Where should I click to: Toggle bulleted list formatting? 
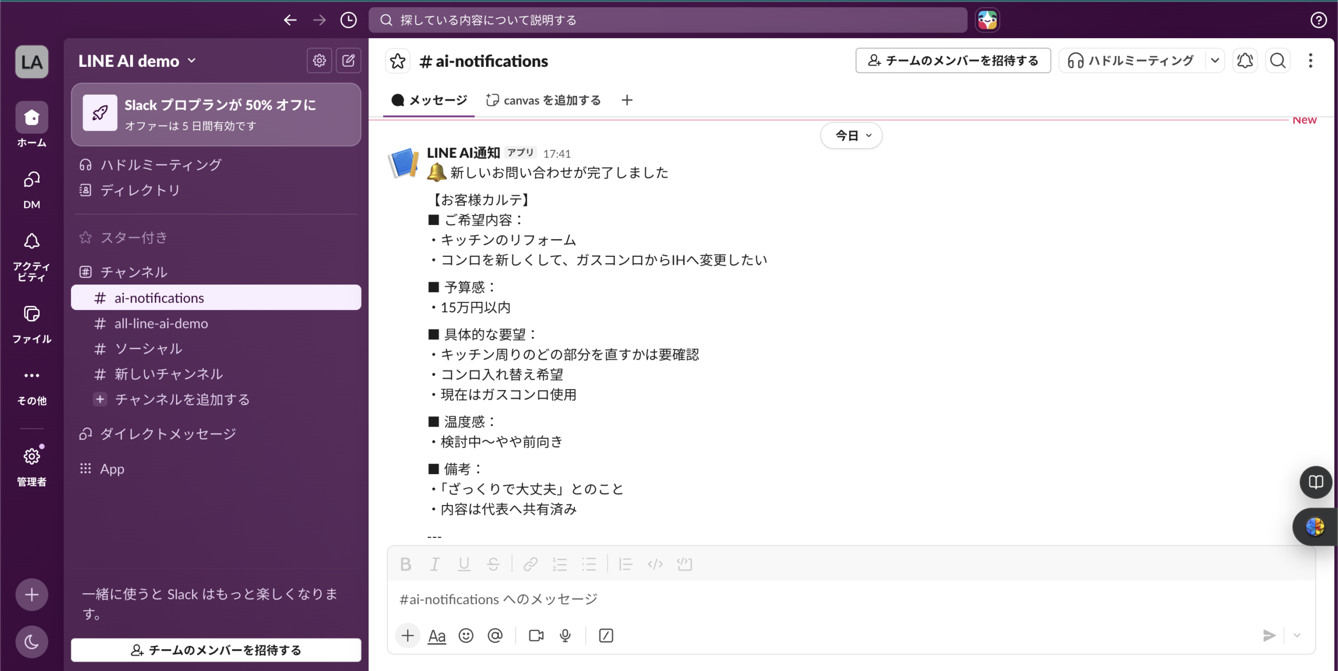[589, 564]
